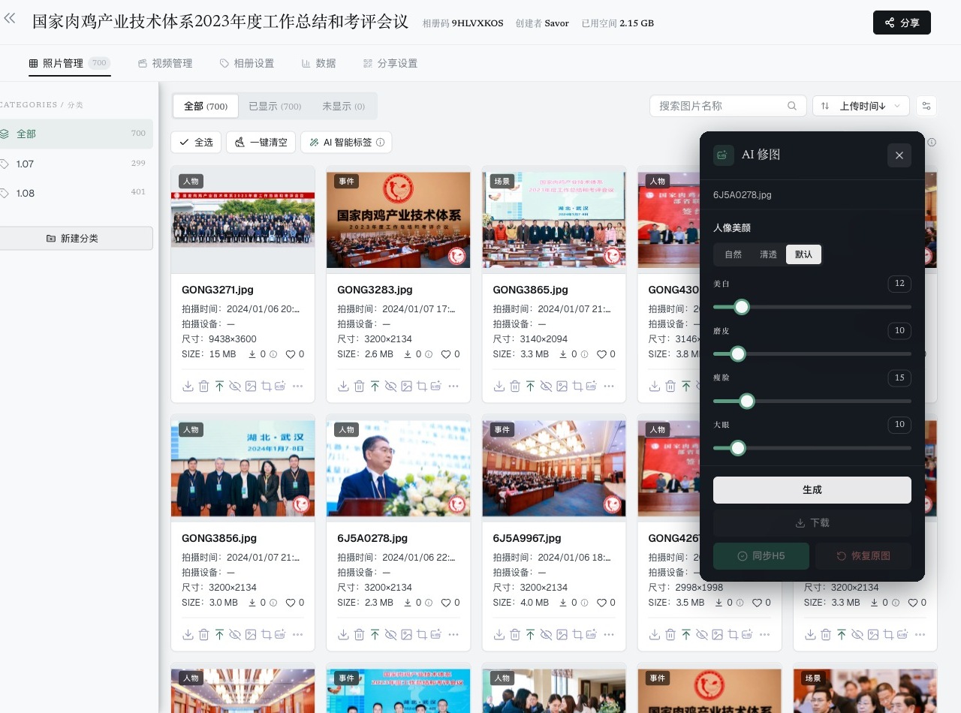This screenshot has width=961, height=713.
Task: Like GONG3865.jpg with the heart icon
Action: click(x=601, y=354)
